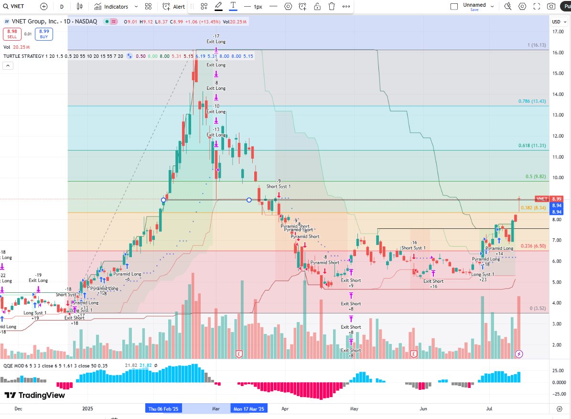
Task: Click the late May earnings E marker
Action: pyautogui.click(x=414, y=354)
